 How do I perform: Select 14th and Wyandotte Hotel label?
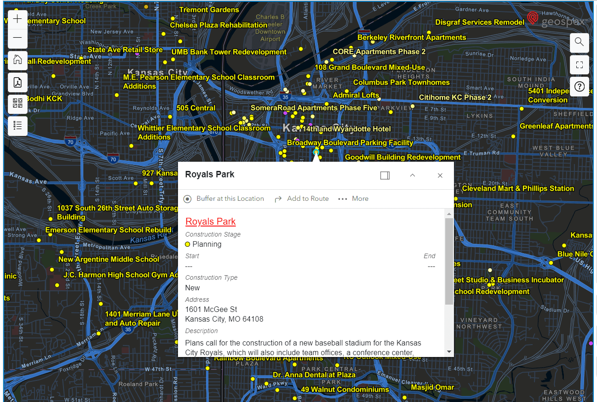click(x=346, y=129)
